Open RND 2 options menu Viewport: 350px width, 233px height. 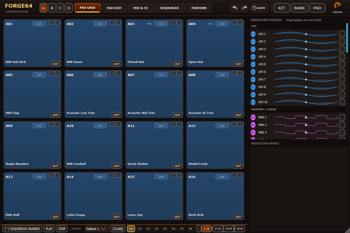click(x=342, y=125)
